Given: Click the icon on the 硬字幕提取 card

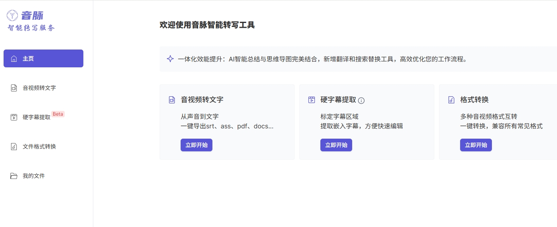Looking at the screenshot, I should [x=312, y=100].
